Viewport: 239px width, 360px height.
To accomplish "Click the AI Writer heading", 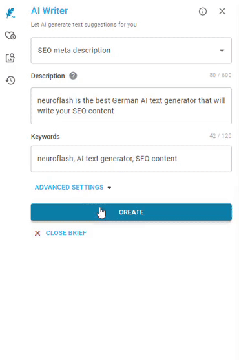I will pos(50,11).
